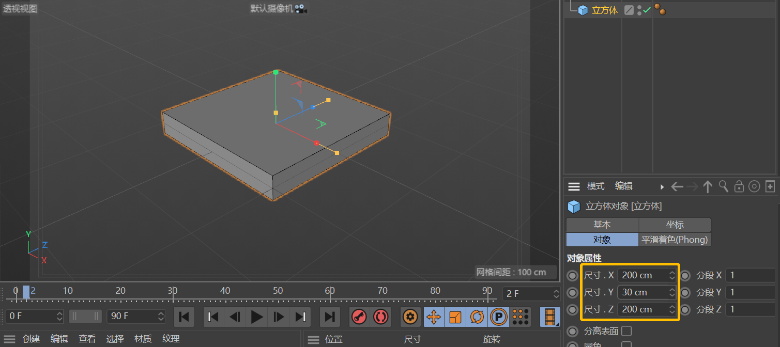
Task: Go up one level in attribute manager
Action: click(x=708, y=186)
